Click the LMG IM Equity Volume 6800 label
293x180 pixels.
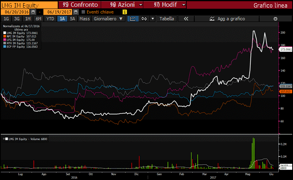tap(28, 139)
